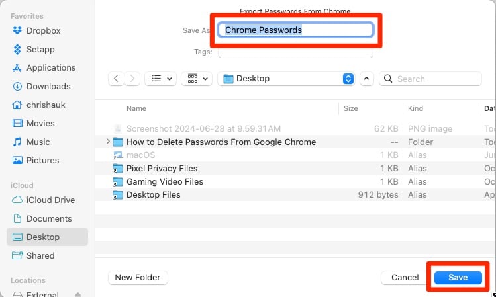This screenshot has width=496, height=297.
Task: Sort by the Name column header
Action: pos(136,108)
